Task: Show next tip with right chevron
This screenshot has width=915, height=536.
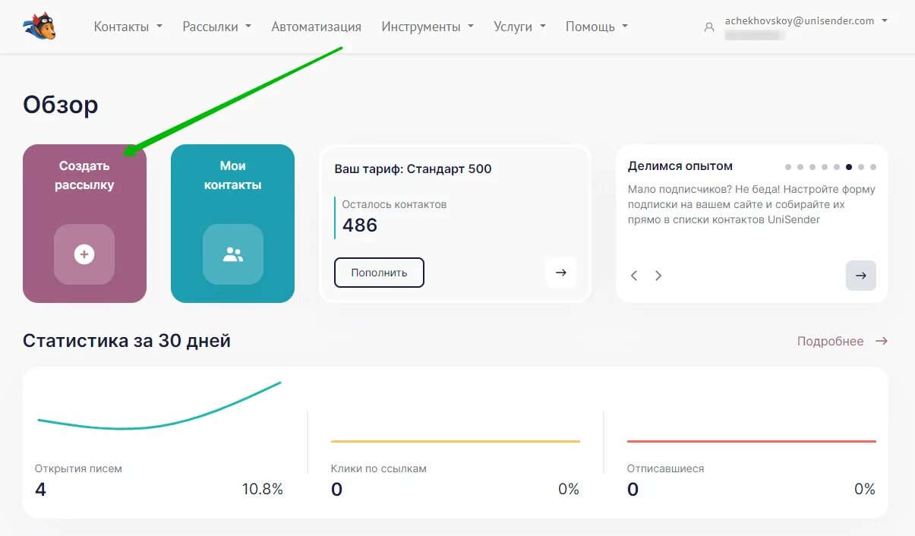Action: point(658,276)
